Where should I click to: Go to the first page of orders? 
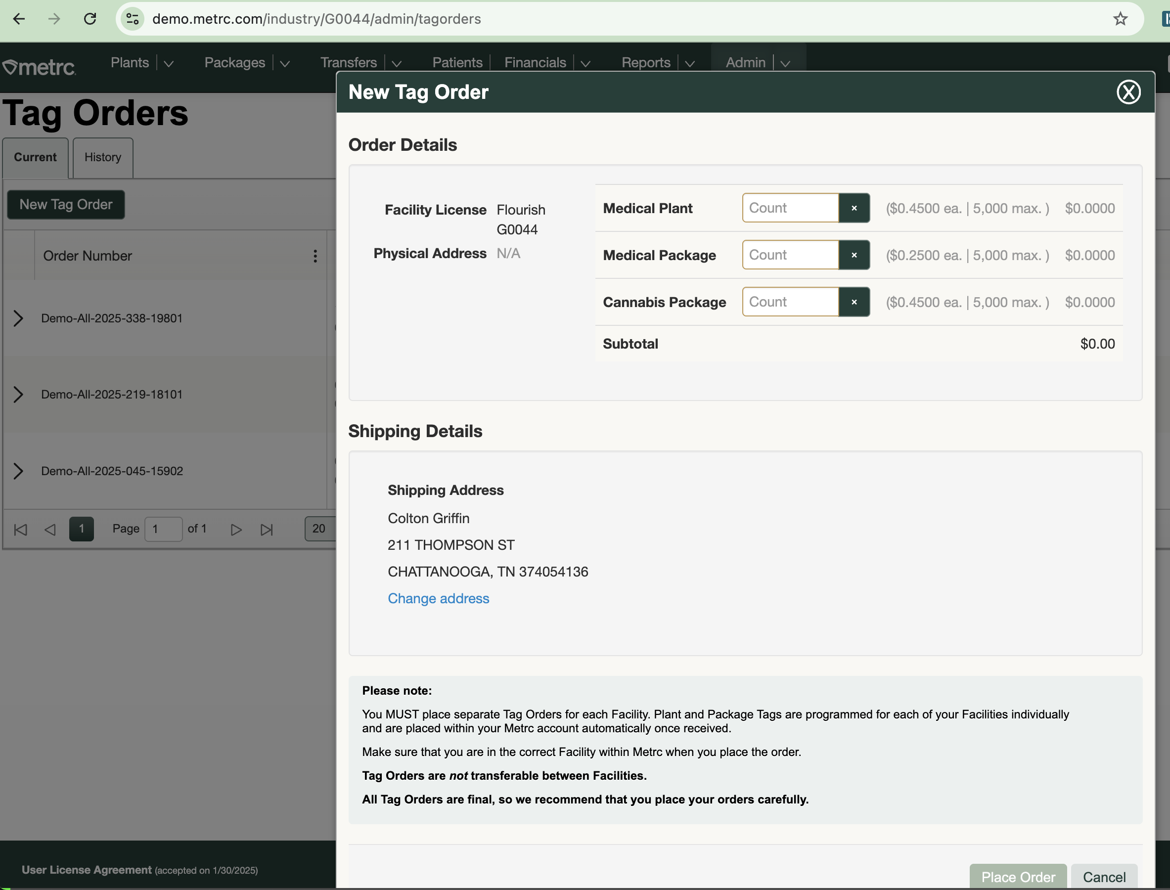[20, 529]
